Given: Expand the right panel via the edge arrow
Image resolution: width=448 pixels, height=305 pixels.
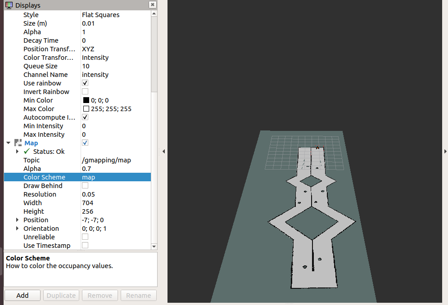Looking at the screenshot, I should pos(445,152).
